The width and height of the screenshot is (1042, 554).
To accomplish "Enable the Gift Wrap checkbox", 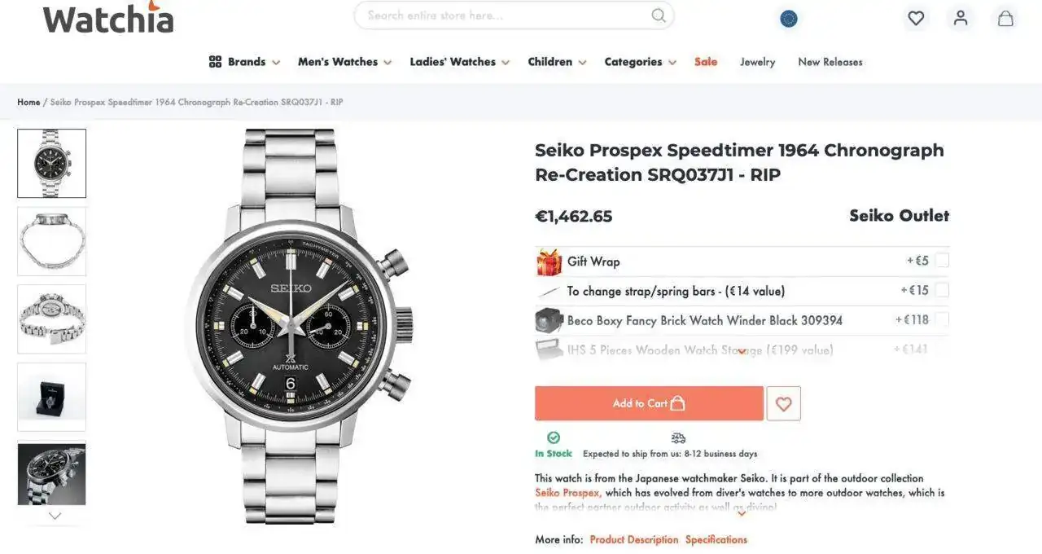I will point(942,261).
